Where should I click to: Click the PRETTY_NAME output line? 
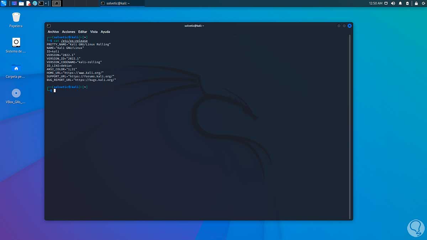(x=79, y=44)
